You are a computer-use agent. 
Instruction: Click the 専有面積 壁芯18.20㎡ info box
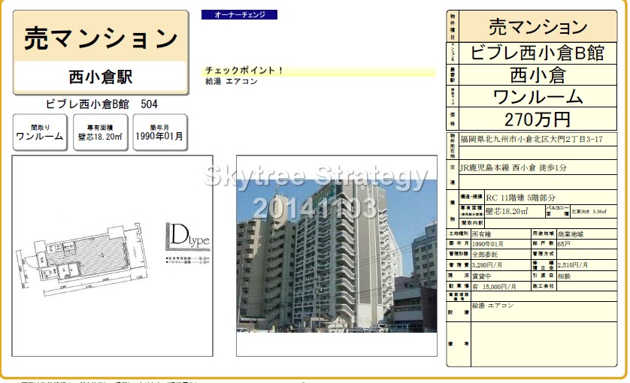(101, 132)
